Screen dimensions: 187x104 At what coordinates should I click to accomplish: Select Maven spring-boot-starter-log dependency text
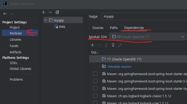[x=147, y=89]
